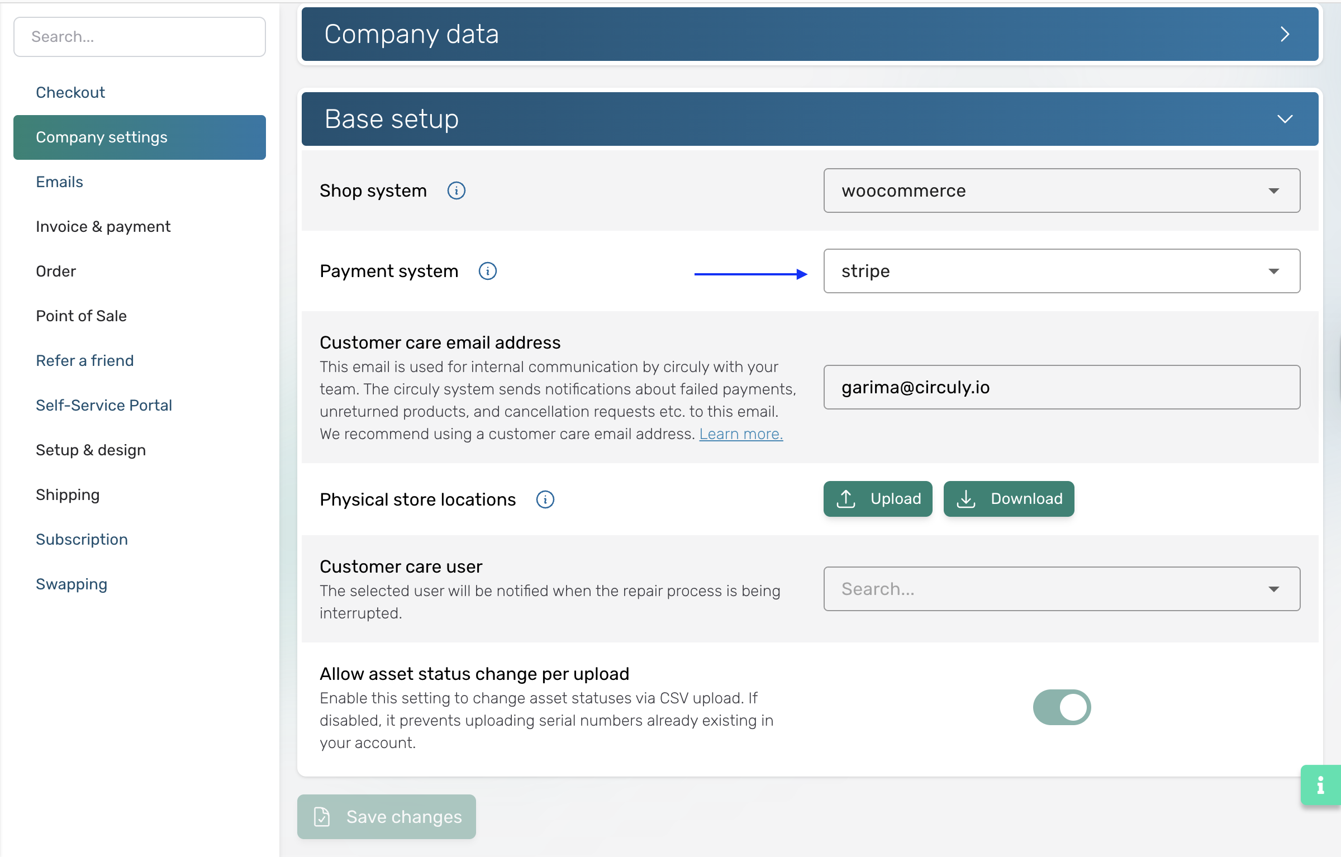
Task: Click info icon beside Payment system
Action: [x=487, y=271]
